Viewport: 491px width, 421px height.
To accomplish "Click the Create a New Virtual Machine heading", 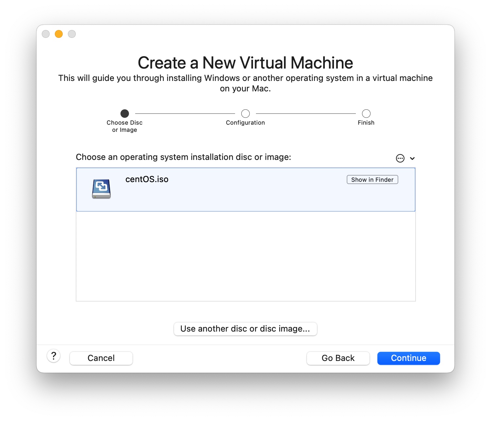I will click(x=246, y=63).
